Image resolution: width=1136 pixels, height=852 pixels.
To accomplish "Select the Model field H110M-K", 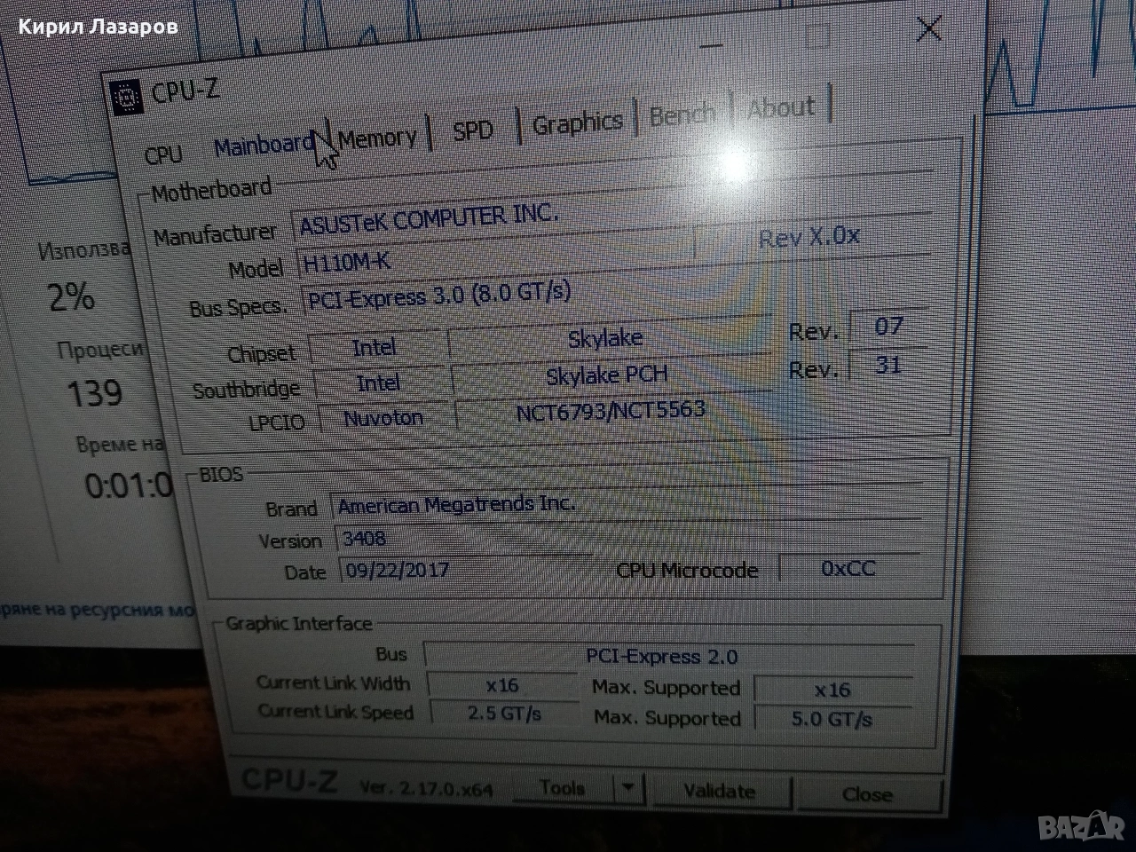I will click(488, 260).
